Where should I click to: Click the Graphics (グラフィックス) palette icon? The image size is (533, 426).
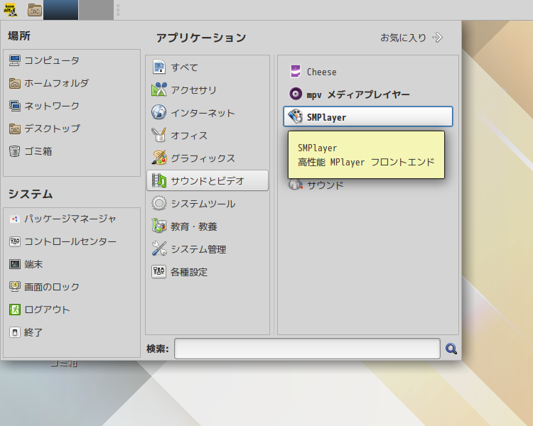tap(158, 158)
